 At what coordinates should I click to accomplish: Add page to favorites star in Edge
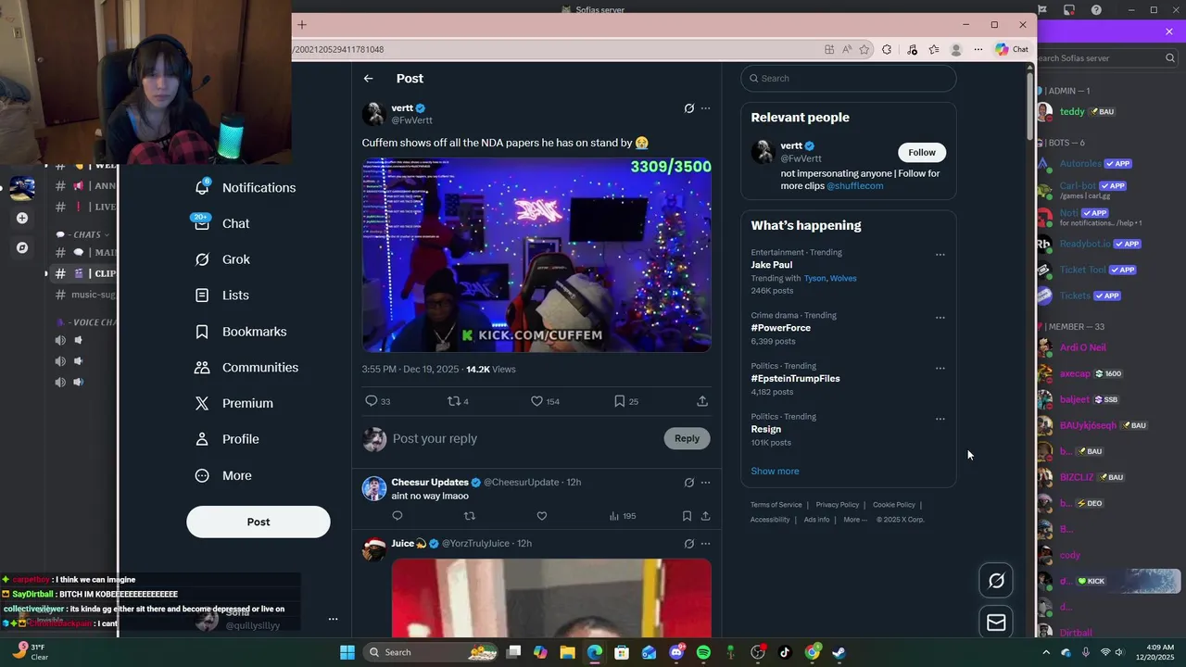tap(864, 49)
